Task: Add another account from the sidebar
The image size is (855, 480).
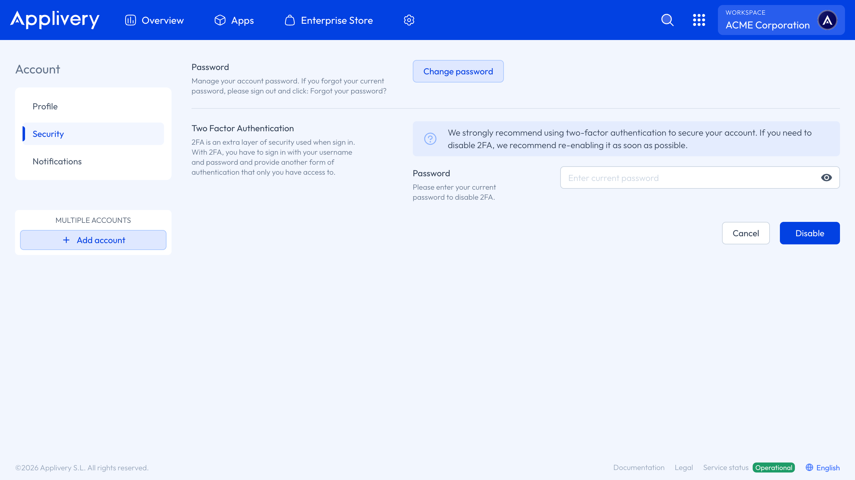Action: [93, 240]
